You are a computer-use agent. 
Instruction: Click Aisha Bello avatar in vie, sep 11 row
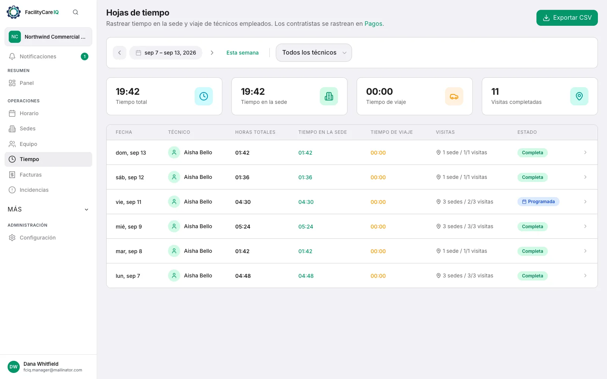pyautogui.click(x=174, y=202)
